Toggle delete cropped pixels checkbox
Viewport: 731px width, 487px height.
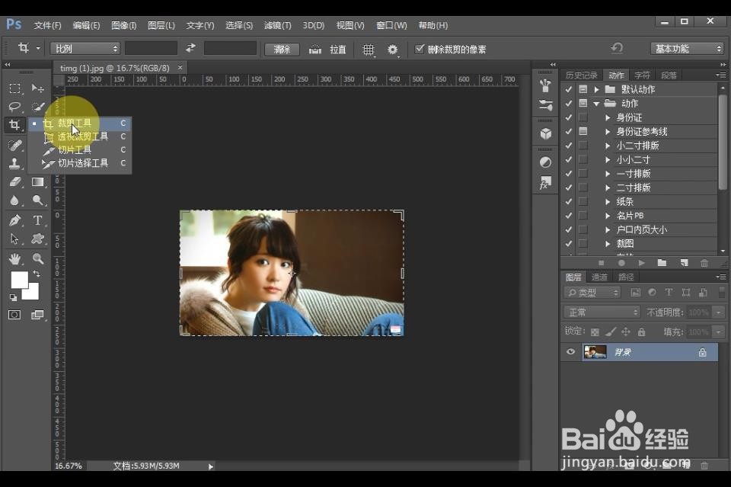pyautogui.click(x=420, y=49)
